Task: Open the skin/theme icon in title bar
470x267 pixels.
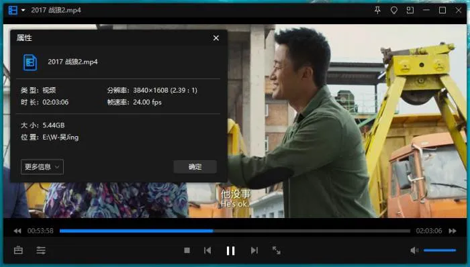Action: [394, 11]
